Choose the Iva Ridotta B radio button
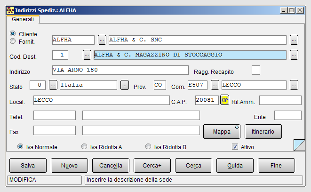 (148, 146)
